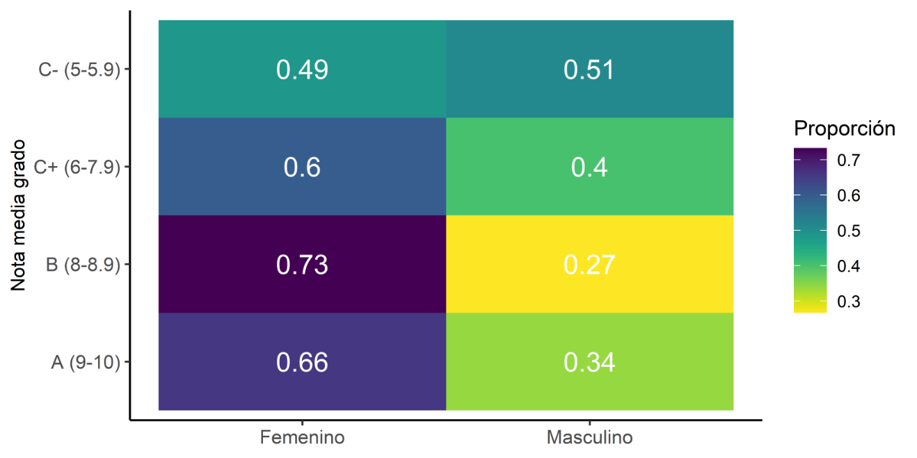Click the 0.5 legend tick label
The image size is (917, 458).
(849, 231)
